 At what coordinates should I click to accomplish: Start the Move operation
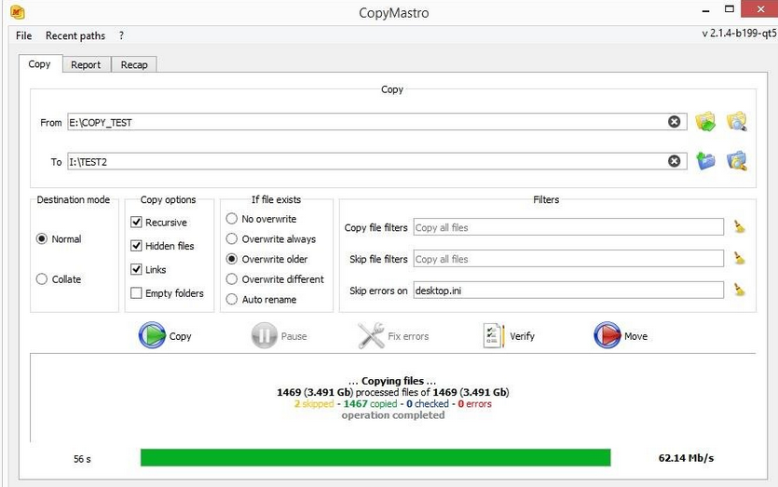(x=621, y=336)
